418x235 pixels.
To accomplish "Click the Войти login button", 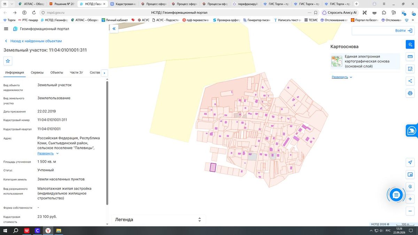I will tap(382, 31).
